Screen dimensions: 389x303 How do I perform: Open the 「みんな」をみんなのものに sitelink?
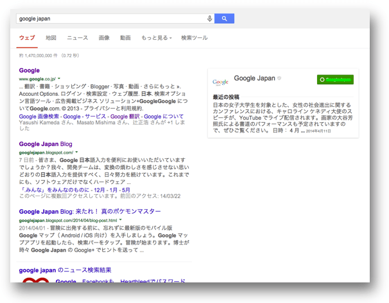point(55,190)
